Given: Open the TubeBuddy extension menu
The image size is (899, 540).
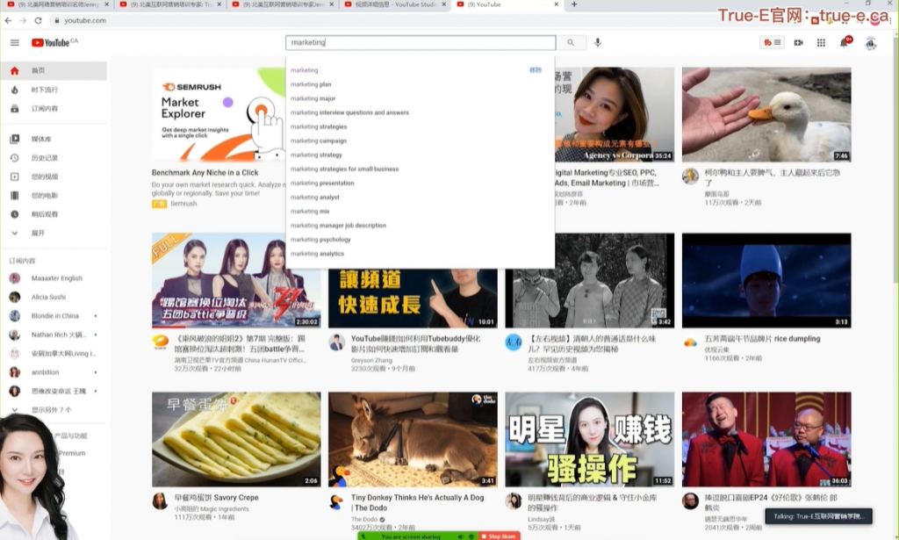Looking at the screenshot, I should coord(772,42).
